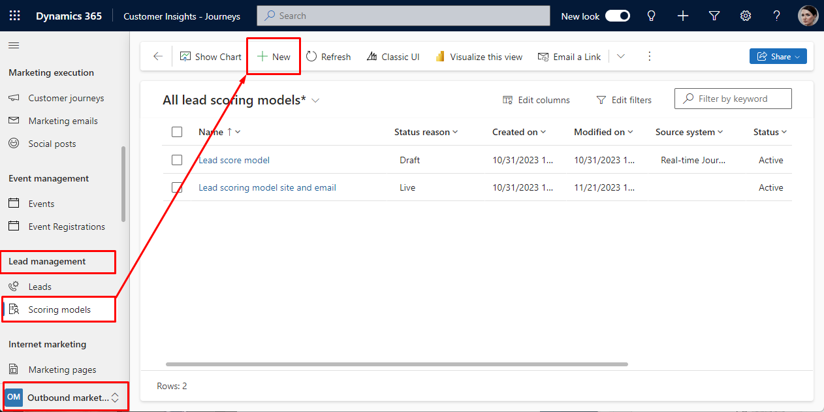This screenshot has height=412, width=824.
Task: Tick checkbox for Lead scoring model site and email
Action: click(177, 187)
